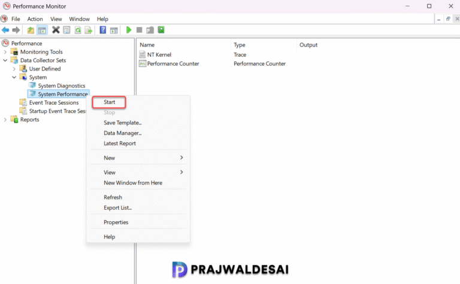460x284 pixels.
Task: Select the System folder label in the tree
Action: pos(38,77)
